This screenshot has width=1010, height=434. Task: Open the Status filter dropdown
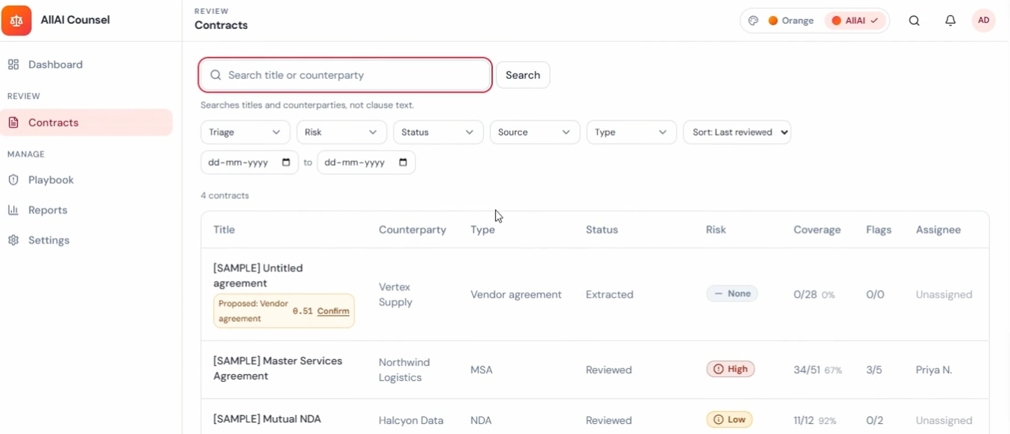point(438,132)
